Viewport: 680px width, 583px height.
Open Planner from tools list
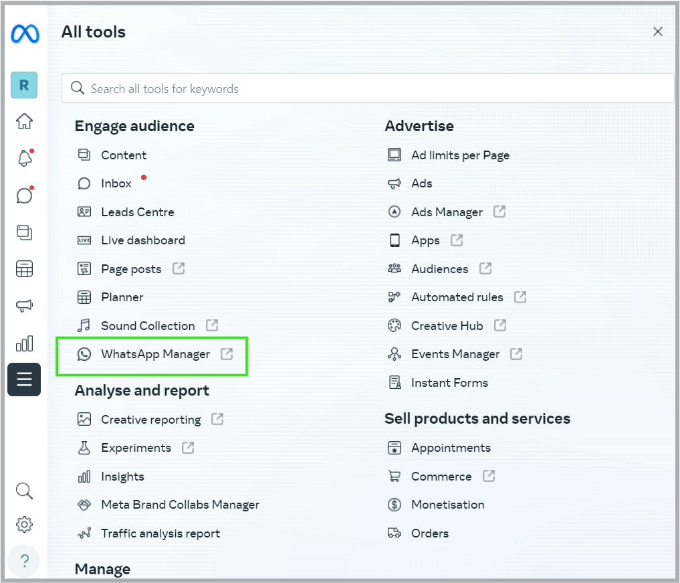coord(122,297)
